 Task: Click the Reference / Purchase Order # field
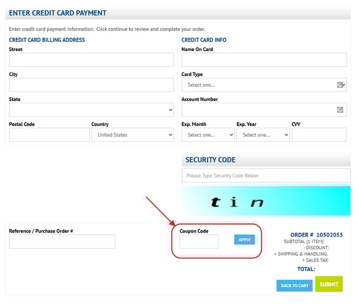pyautogui.click(x=62, y=241)
